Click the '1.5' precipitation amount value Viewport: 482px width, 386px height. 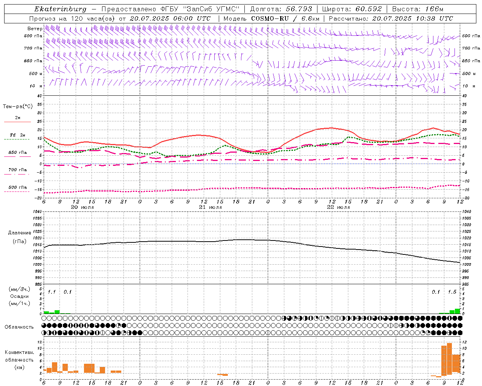click(452, 292)
